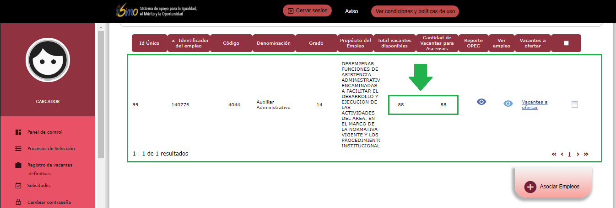Click the Asociar Empleos button
Screen dimensions: 616x208
point(553,187)
